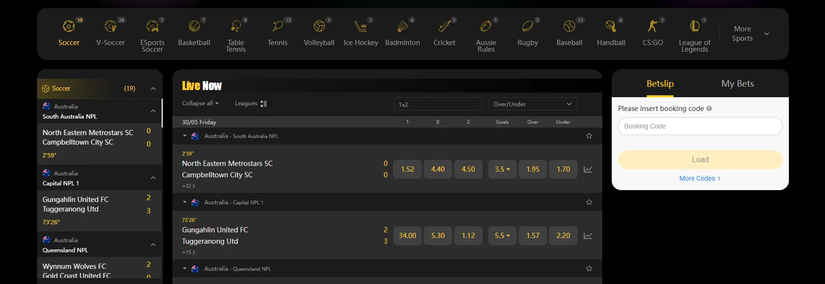The height and width of the screenshot is (284, 825).
Task: Collapse the Soccer (19) sidebar section
Action: [x=153, y=89]
